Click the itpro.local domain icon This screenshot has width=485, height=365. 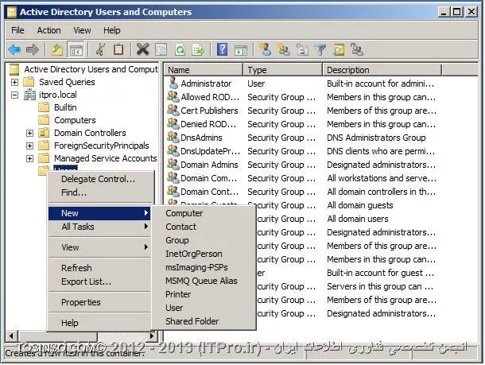point(29,95)
